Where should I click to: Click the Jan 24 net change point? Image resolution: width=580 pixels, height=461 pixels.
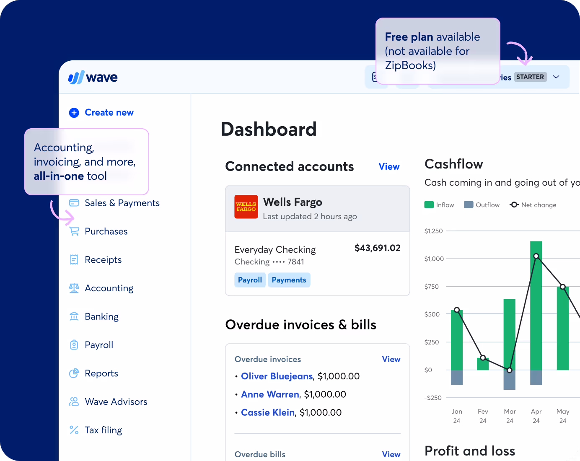tap(457, 310)
